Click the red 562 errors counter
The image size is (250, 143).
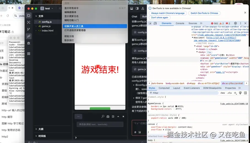[214, 23]
